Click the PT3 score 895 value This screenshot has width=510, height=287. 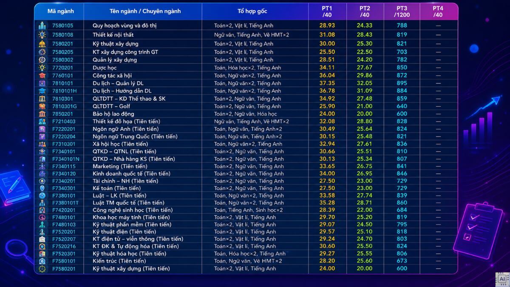coord(402,83)
